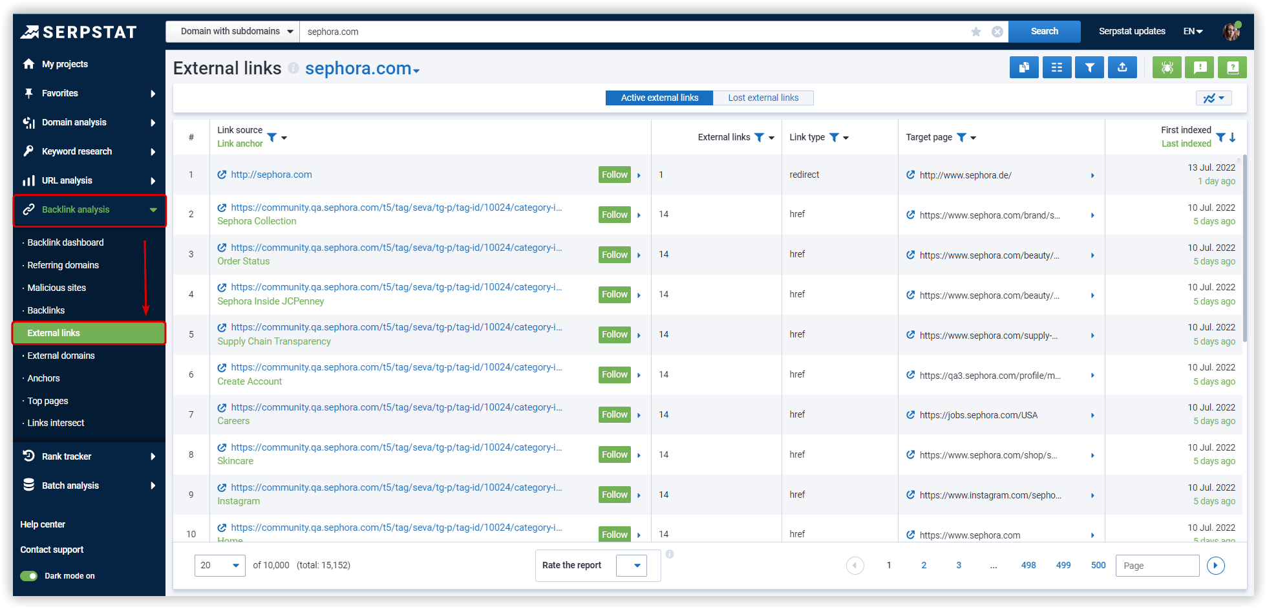The image size is (1267, 609).
Task: Open the copy report icon
Action: (1024, 67)
